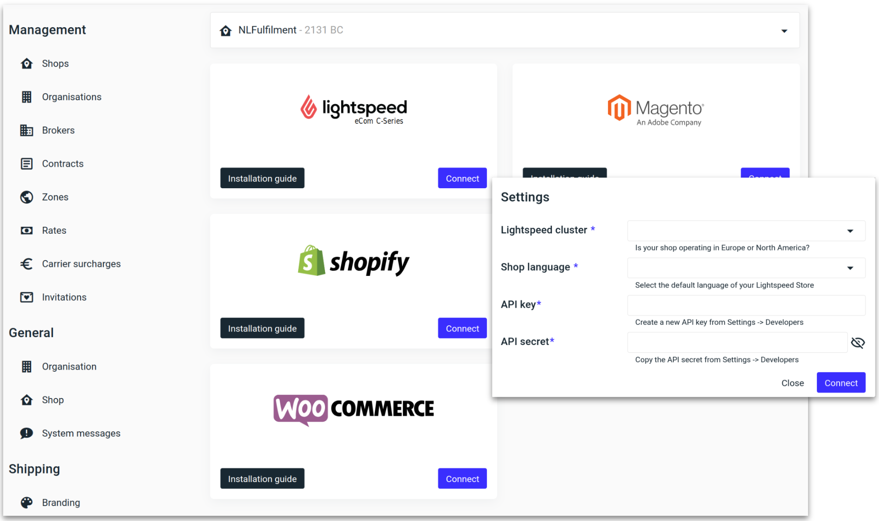Toggle API secret visibility with the eye icon
Screen dimensions: 879x521
858,343
